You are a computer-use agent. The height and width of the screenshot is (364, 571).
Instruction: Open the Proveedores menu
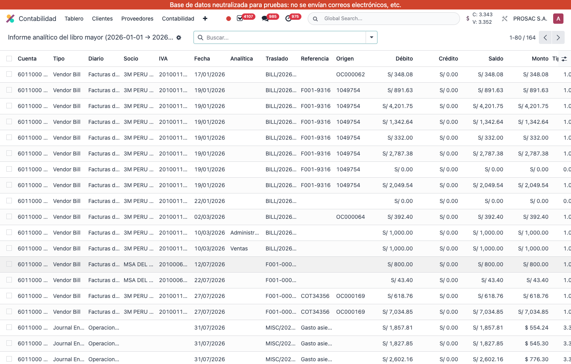[137, 19]
